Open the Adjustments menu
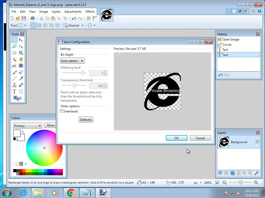 click(73, 11)
